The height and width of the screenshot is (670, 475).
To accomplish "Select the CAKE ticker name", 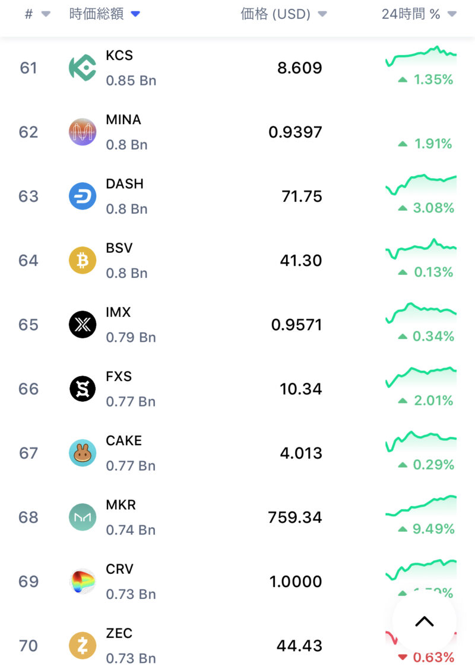I will [x=123, y=440].
